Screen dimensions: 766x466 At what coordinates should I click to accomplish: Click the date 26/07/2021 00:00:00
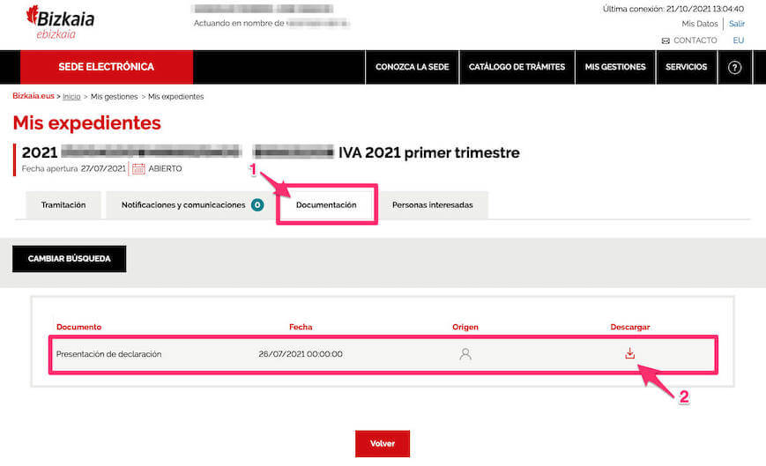pos(301,354)
